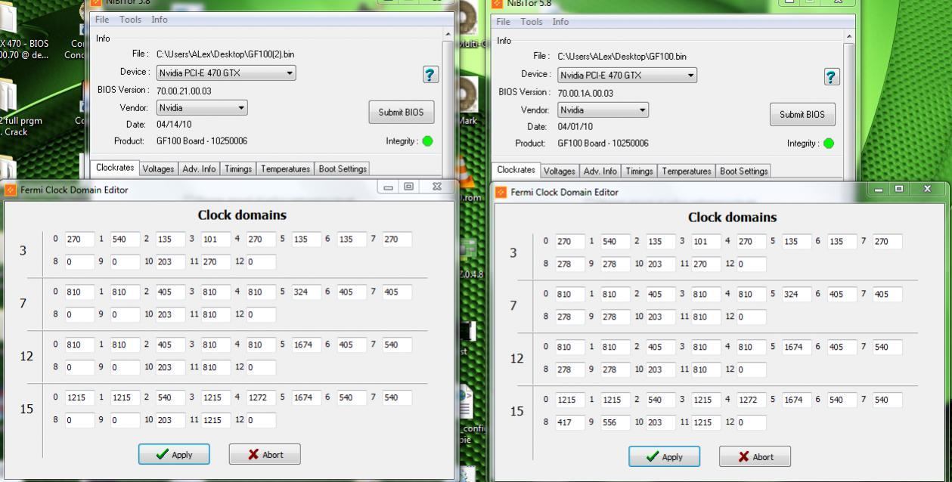Click Abort in left Clock Domain Editor
952x482 pixels.
tap(265, 454)
